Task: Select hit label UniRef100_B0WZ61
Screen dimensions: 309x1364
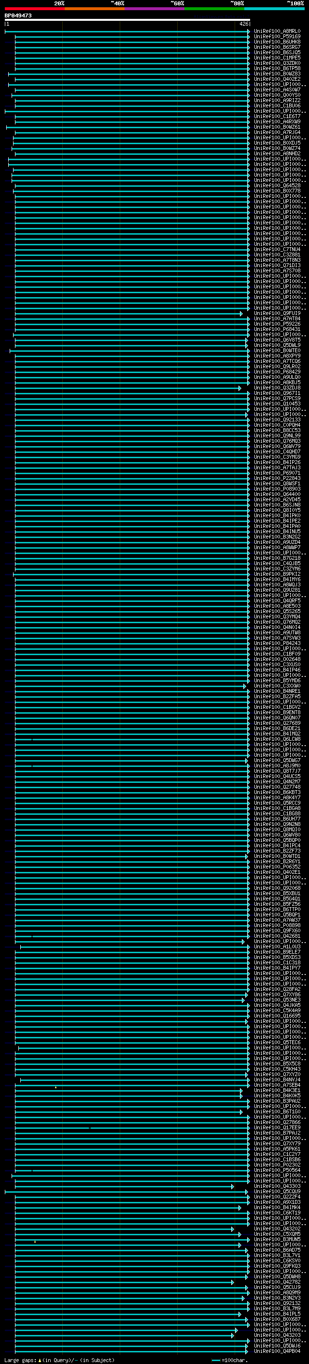Action: point(277,127)
